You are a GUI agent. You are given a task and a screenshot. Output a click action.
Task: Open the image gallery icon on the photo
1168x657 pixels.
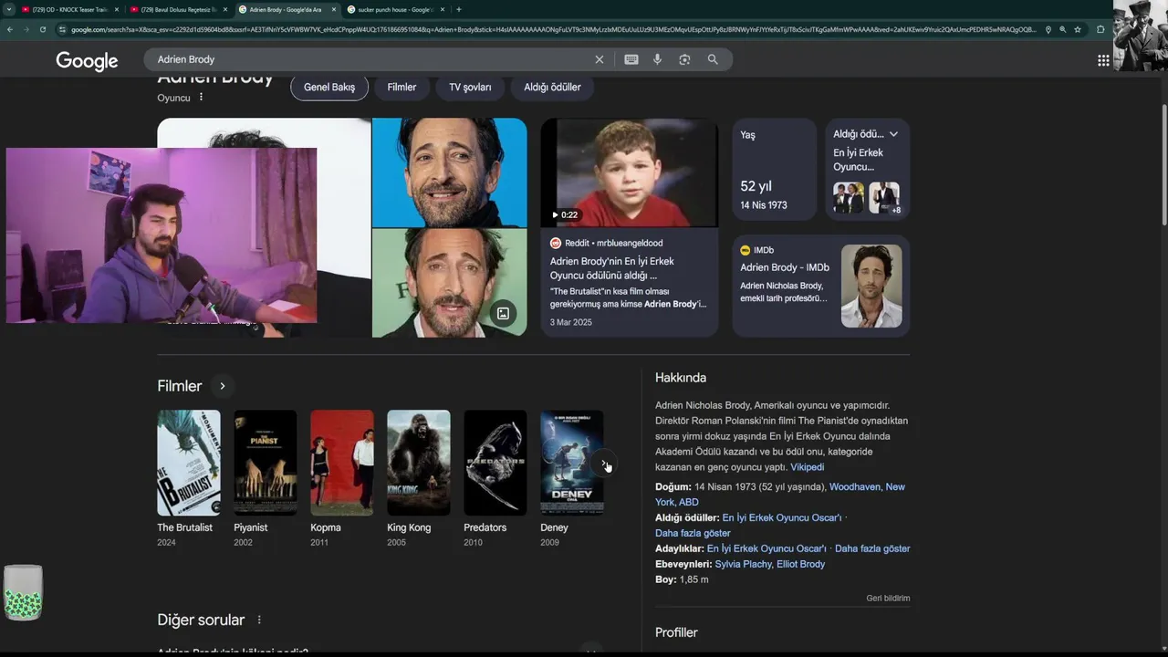pyautogui.click(x=503, y=314)
